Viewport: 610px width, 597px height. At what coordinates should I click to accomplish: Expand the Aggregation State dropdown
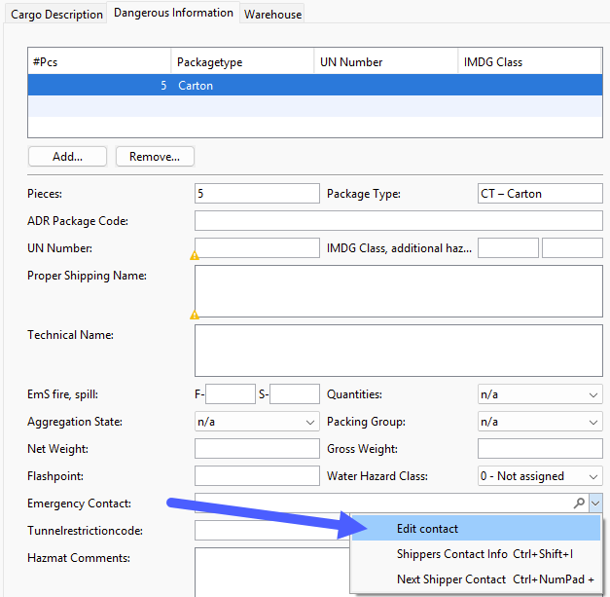[310, 422]
